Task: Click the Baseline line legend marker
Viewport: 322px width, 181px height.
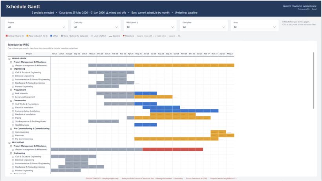Action: 110,37
